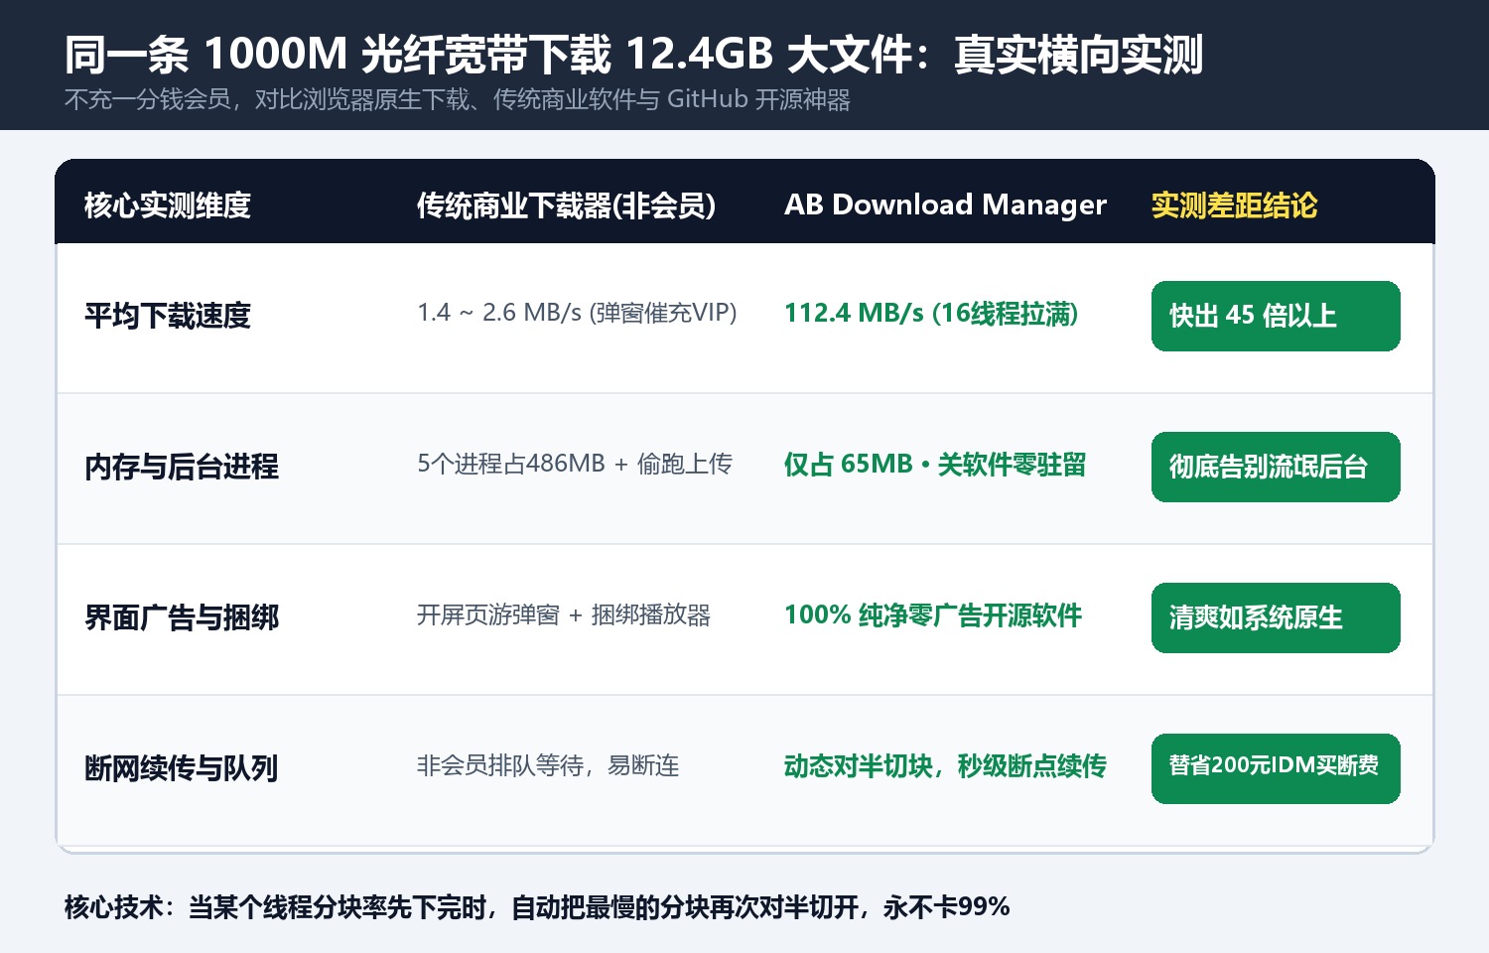The image size is (1489, 953).
Task: Click the green "替省200元IDM买断费" badge
Action: 1276,768
